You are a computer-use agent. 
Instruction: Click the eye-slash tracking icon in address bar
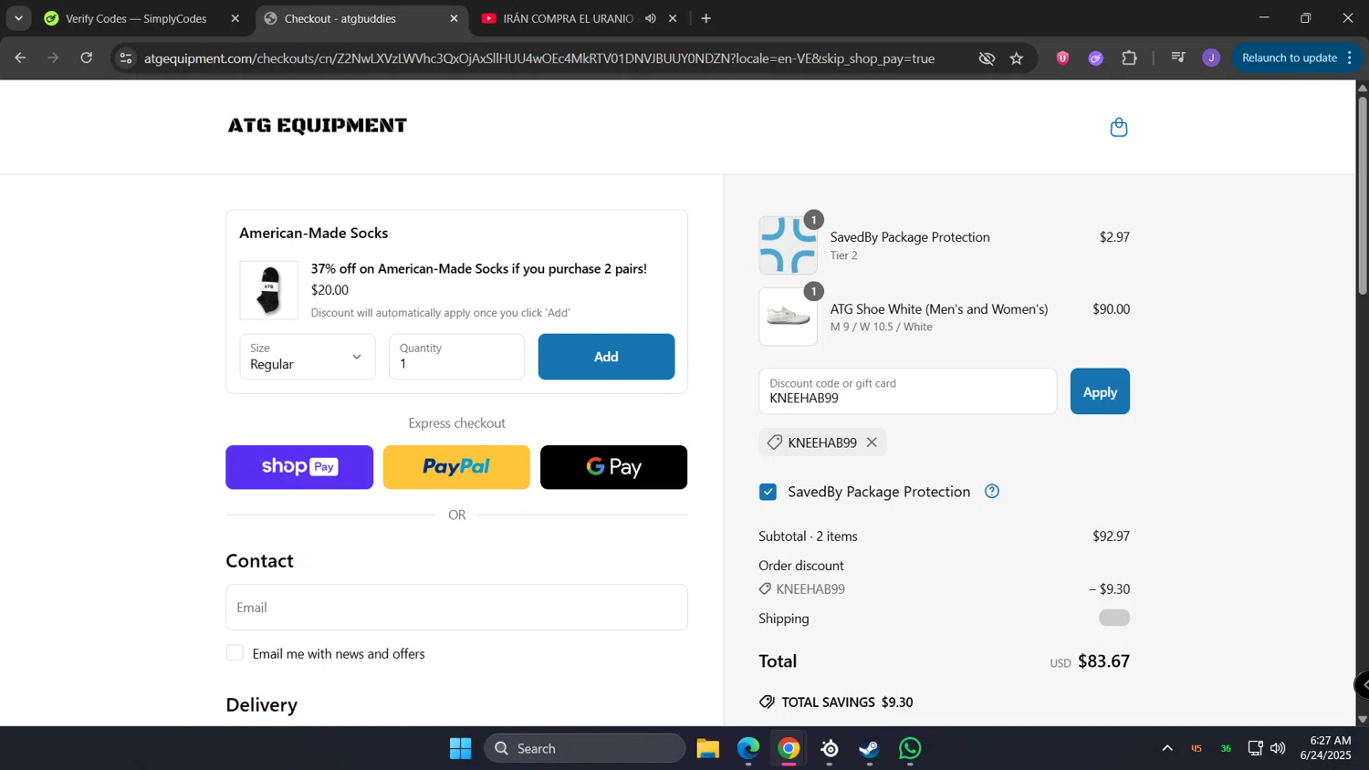pos(987,58)
